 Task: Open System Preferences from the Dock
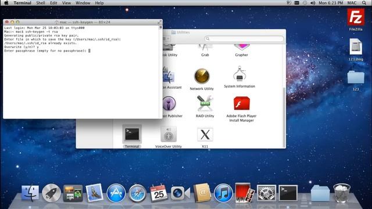(266, 193)
